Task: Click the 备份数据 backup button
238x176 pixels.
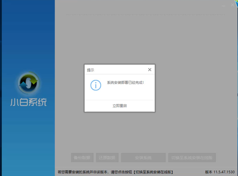Action: (x=82, y=157)
